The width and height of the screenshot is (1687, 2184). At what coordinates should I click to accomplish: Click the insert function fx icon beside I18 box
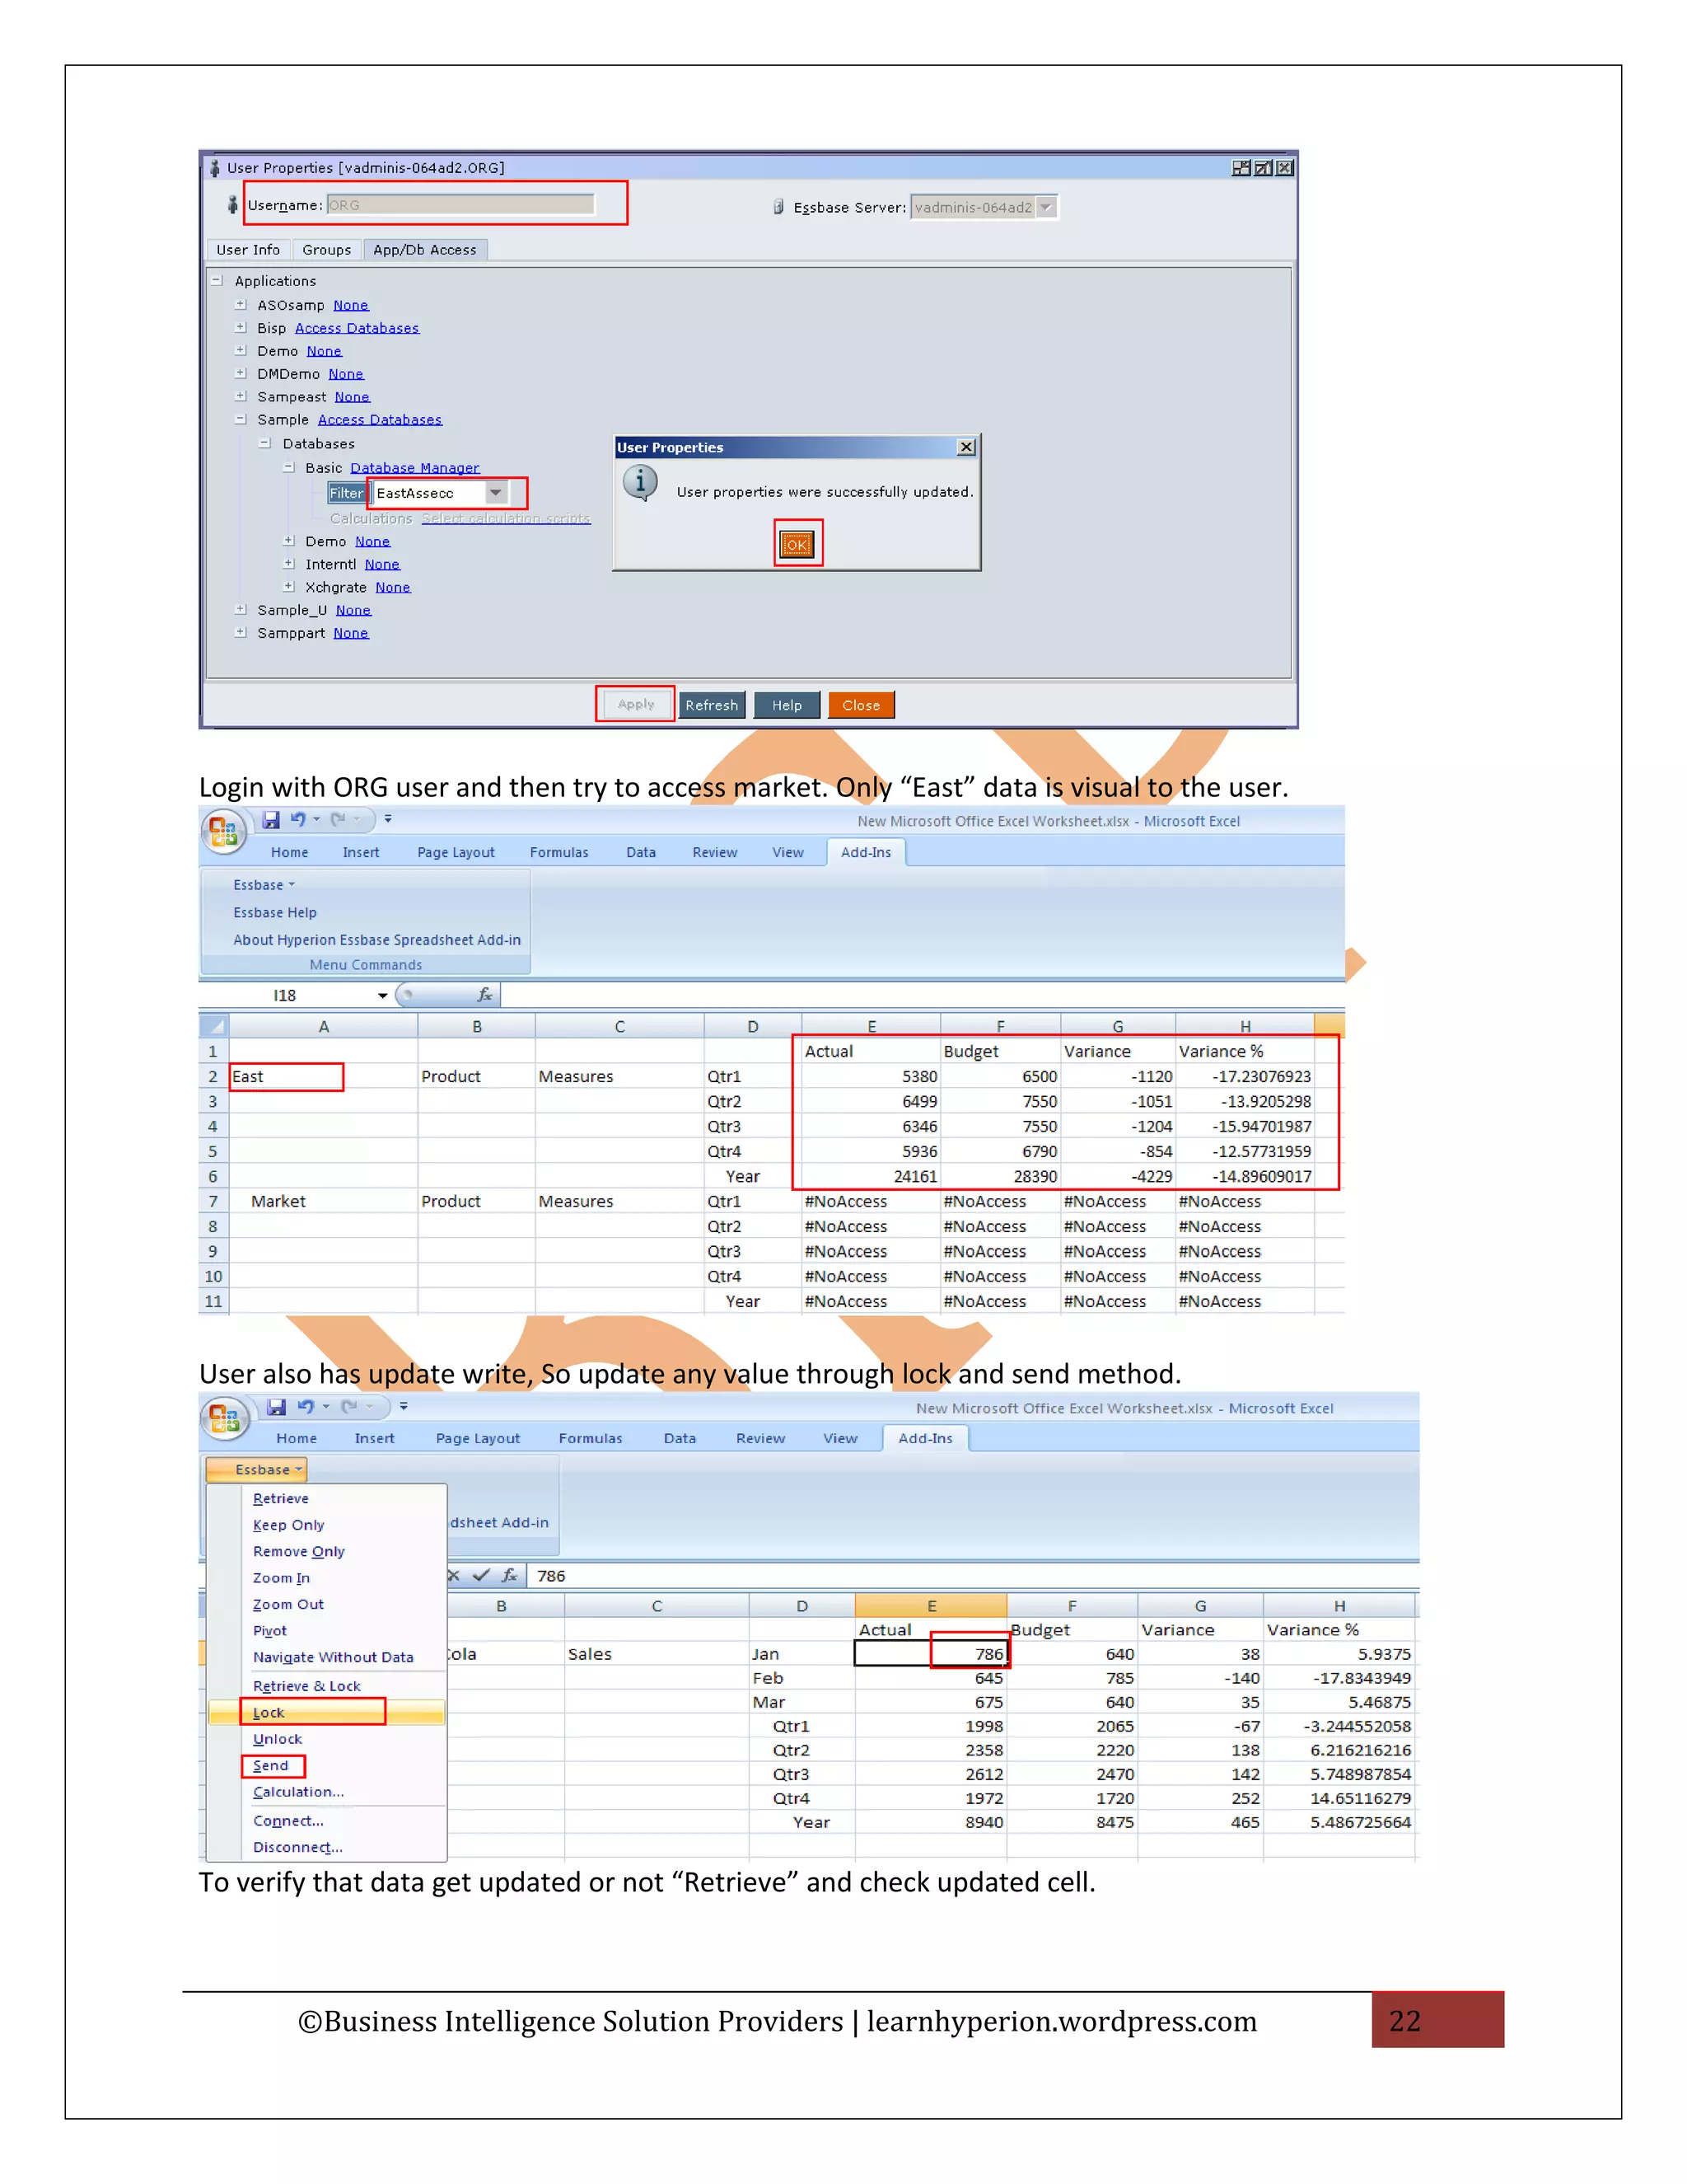click(x=486, y=995)
